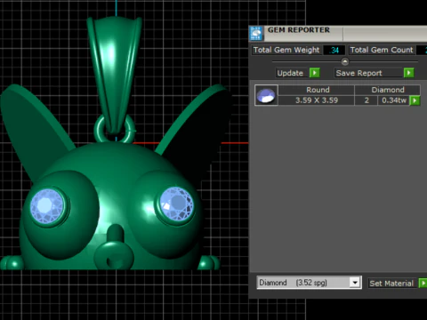This screenshot has width=427, height=320.
Task: Click the green arrow beside Update
Action: tap(314, 73)
